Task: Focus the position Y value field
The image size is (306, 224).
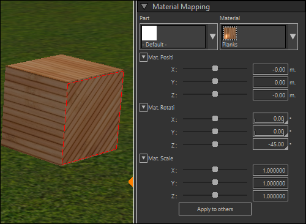Action: 271,82
